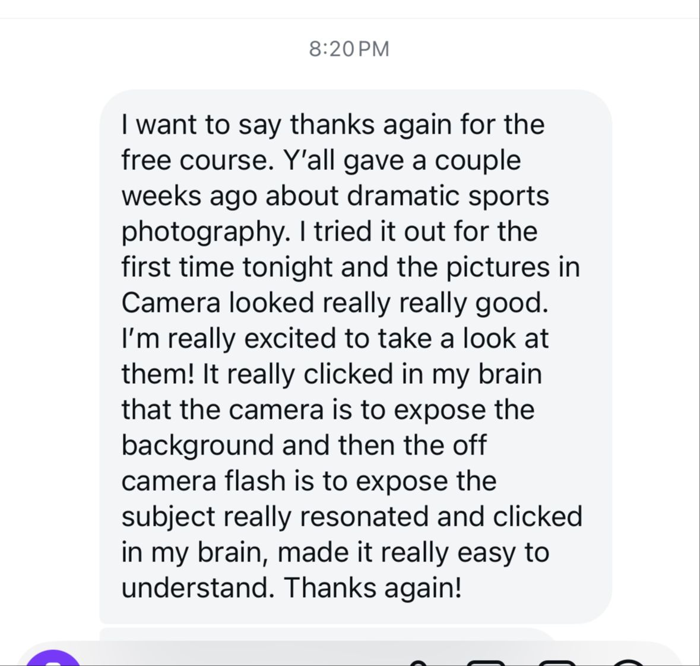Click the word "background" in the message
This screenshot has width=700, height=666.
[197, 446]
